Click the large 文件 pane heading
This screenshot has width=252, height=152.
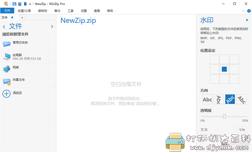(x=15, y=26)
